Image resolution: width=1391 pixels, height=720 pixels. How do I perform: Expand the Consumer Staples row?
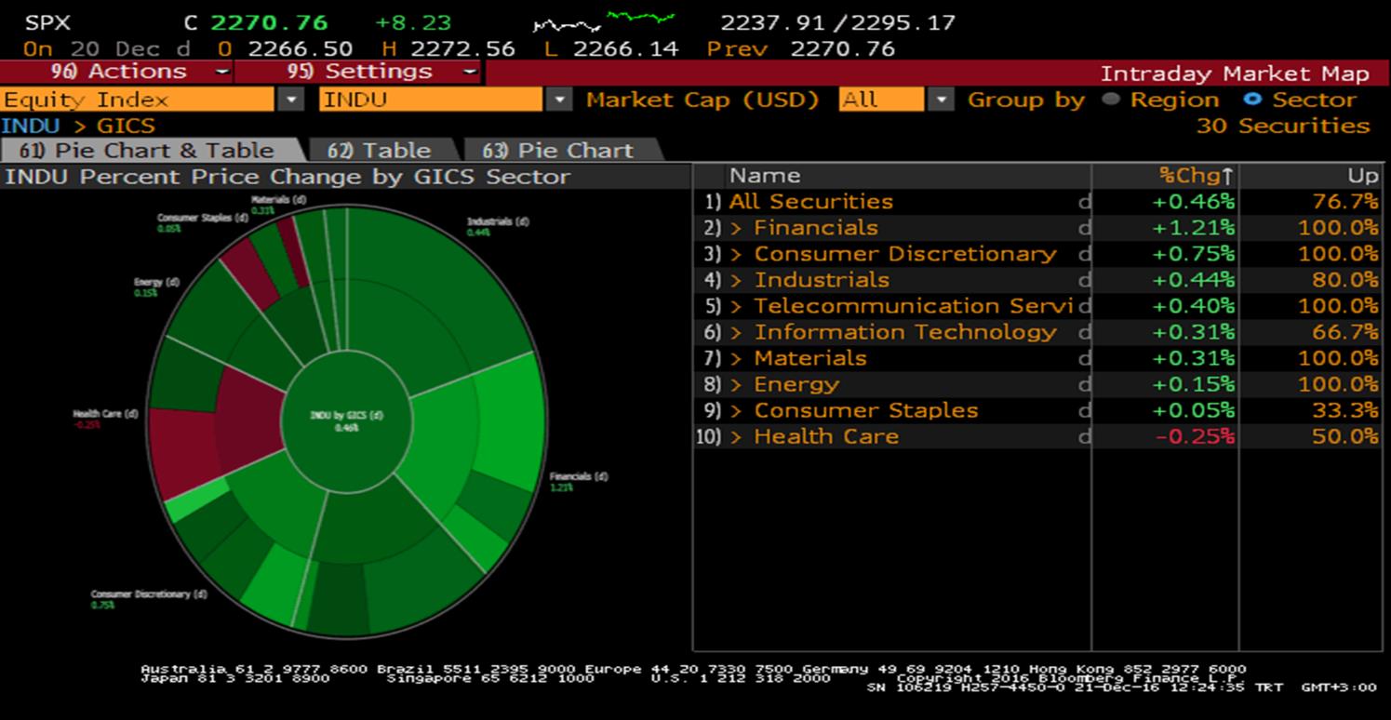click(x=737, y=410)
